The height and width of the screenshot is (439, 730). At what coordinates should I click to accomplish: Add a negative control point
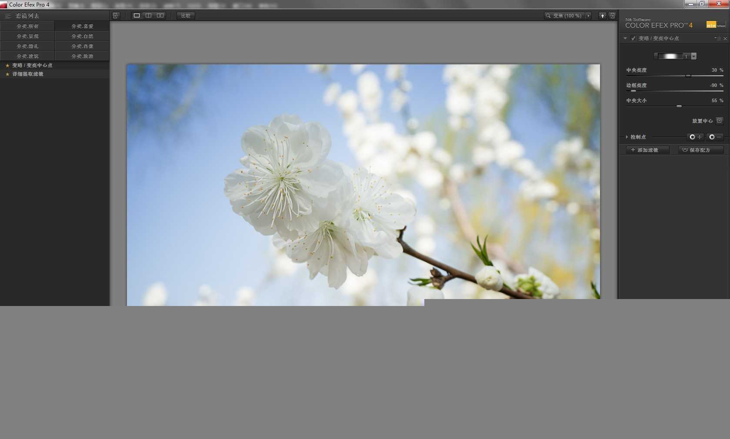(x=715, y=137)
